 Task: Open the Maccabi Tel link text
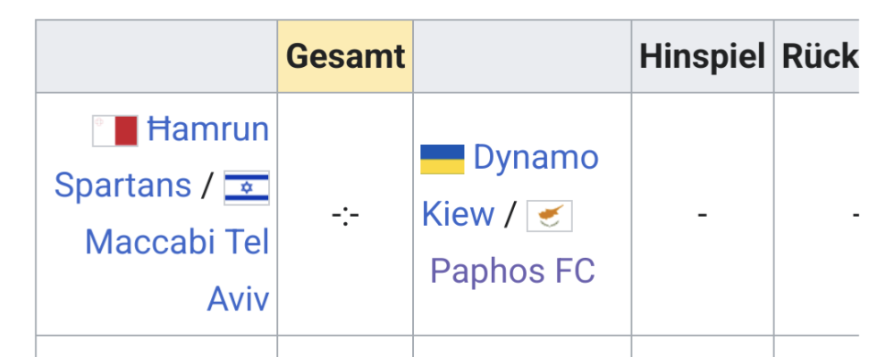pyautogui.click(x=177, y=242)
